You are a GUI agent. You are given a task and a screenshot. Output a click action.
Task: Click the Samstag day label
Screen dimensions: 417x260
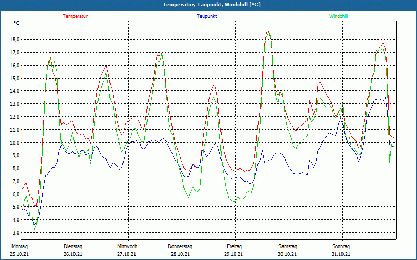288,246
